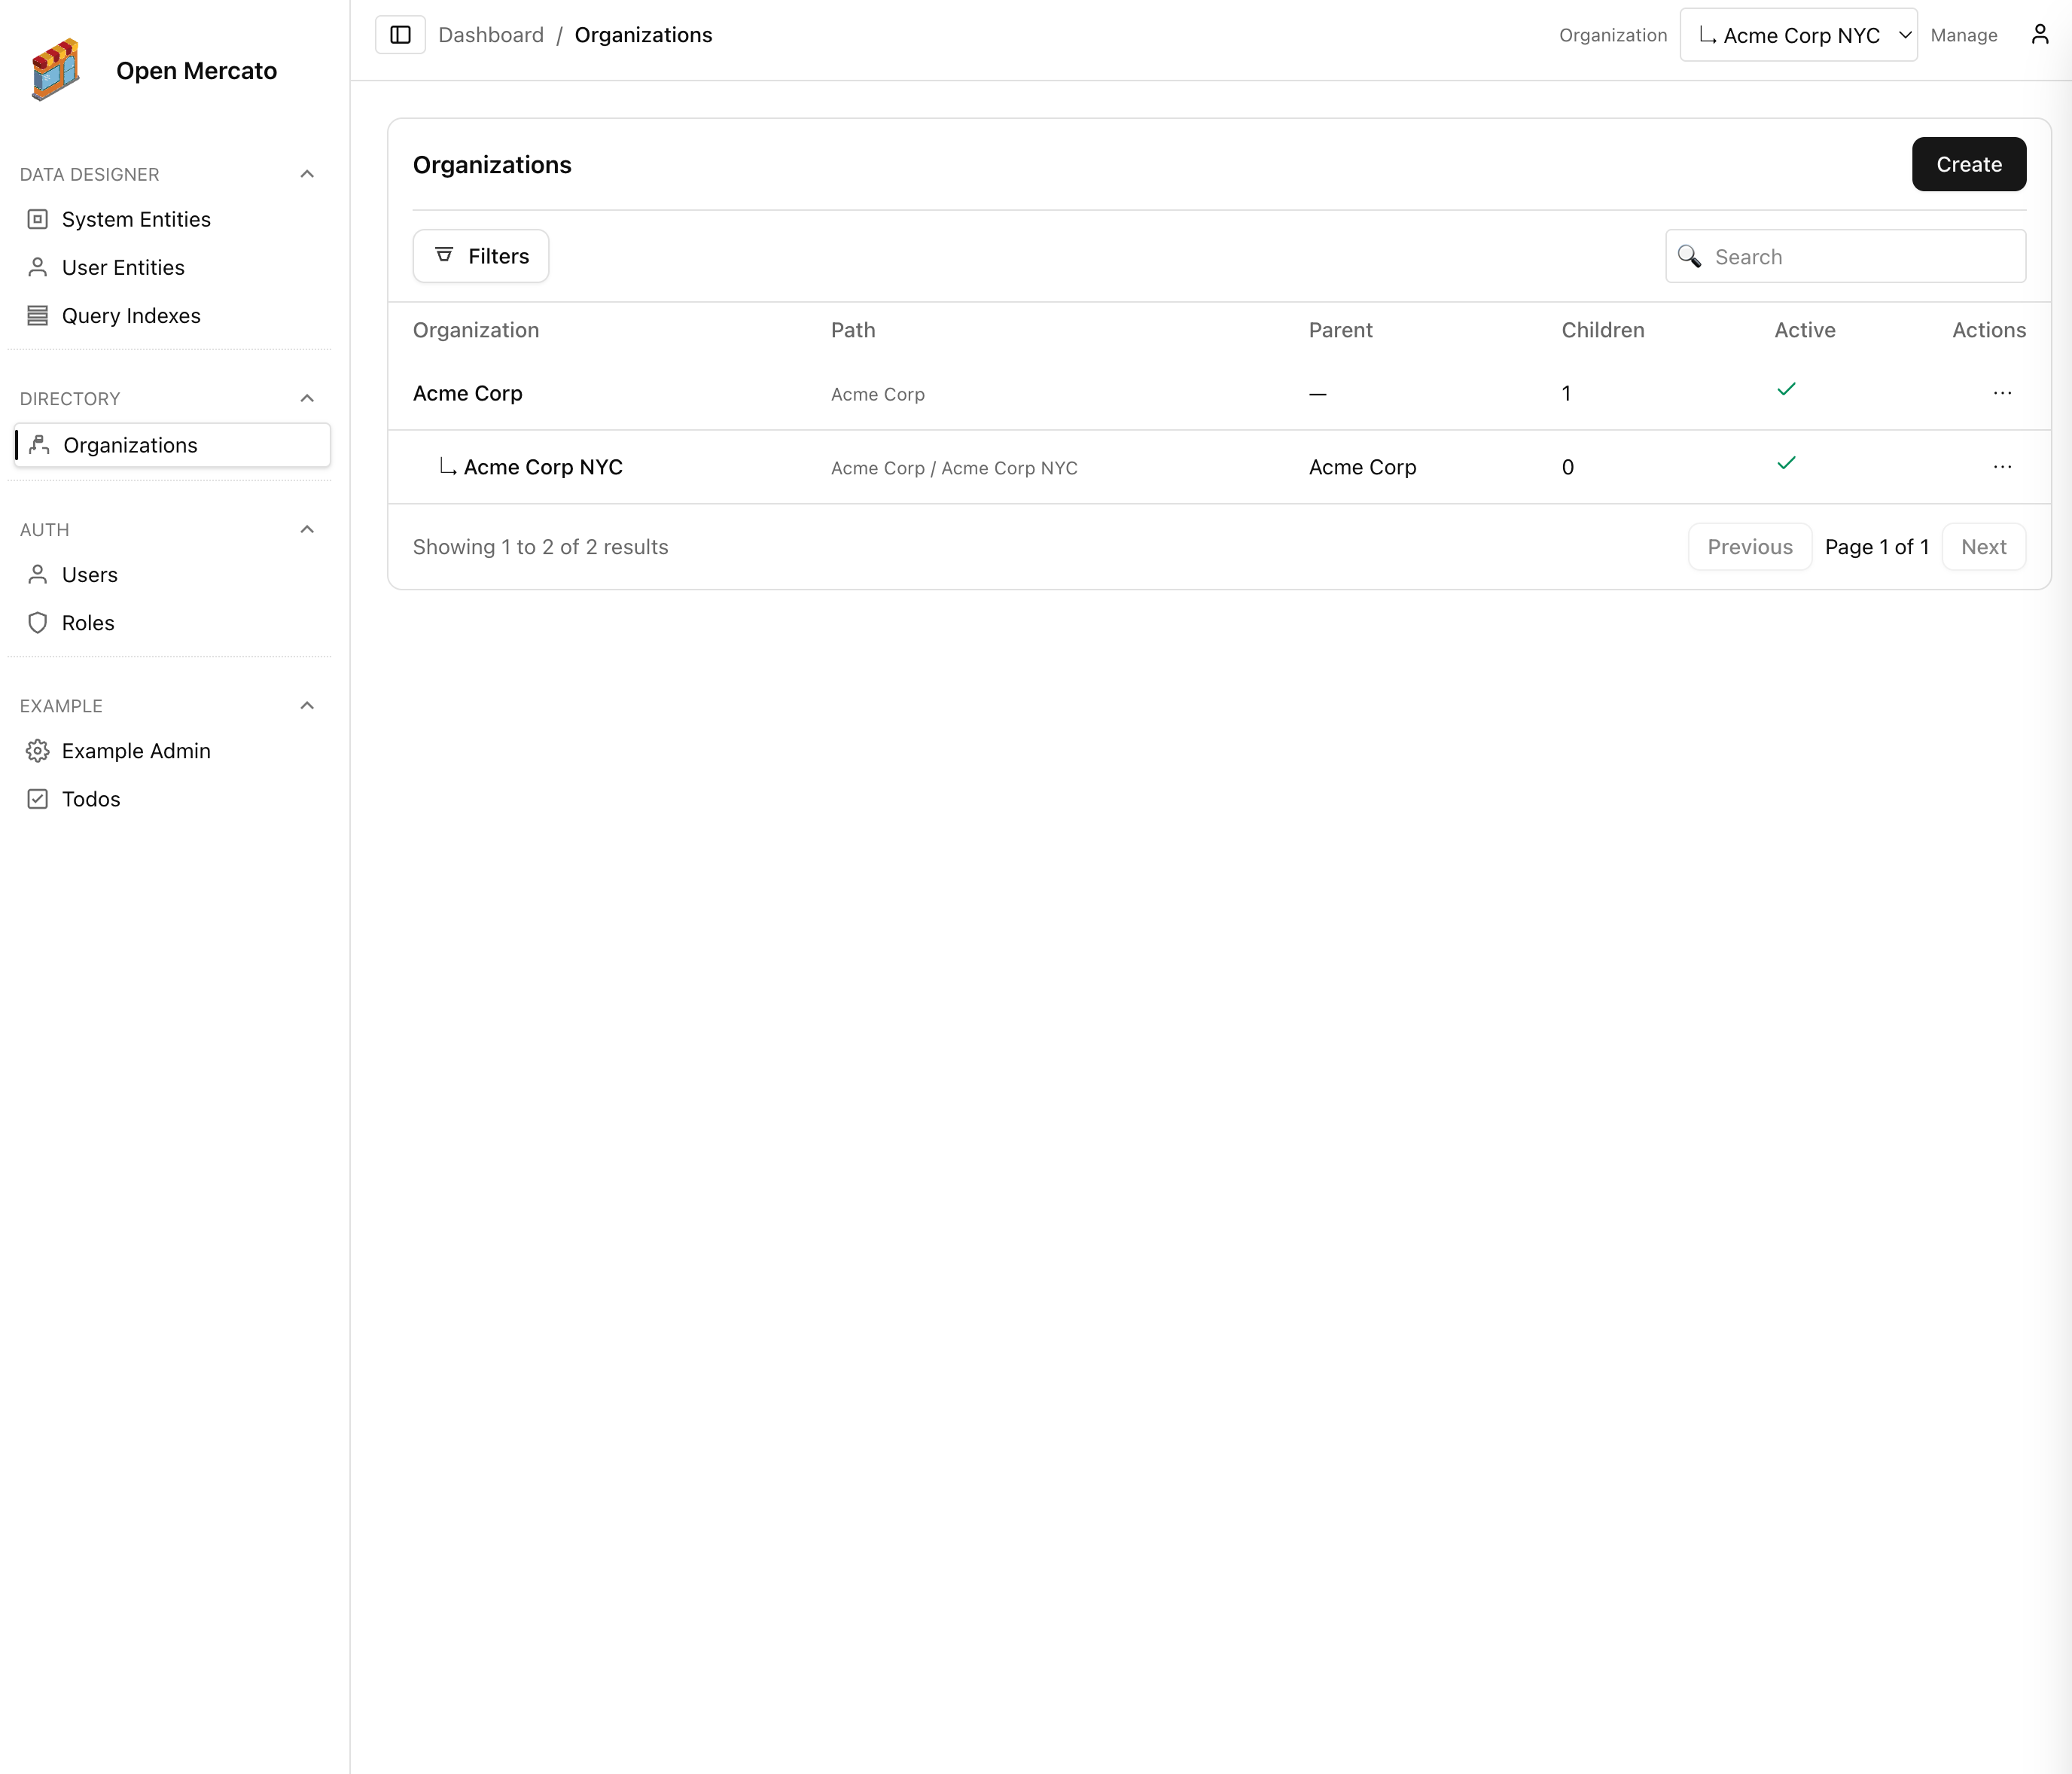Open the Acme Corp NYC organization dropdown
This screenshot has width=2072, height=1774.
(x=1798, y=34)
